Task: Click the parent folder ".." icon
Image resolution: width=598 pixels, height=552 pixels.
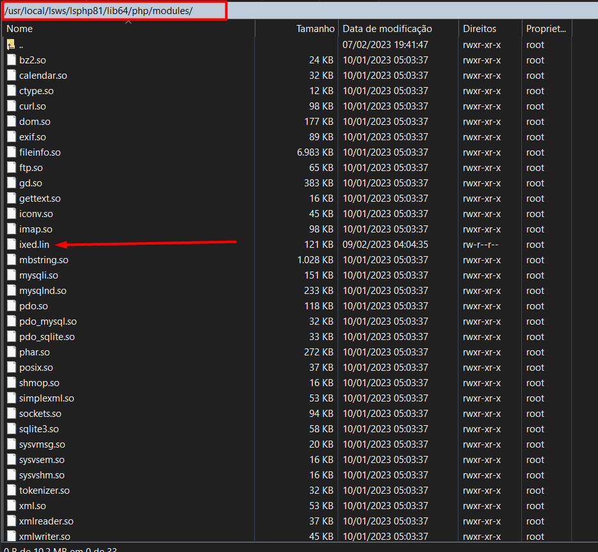Action: click(11, 45)
